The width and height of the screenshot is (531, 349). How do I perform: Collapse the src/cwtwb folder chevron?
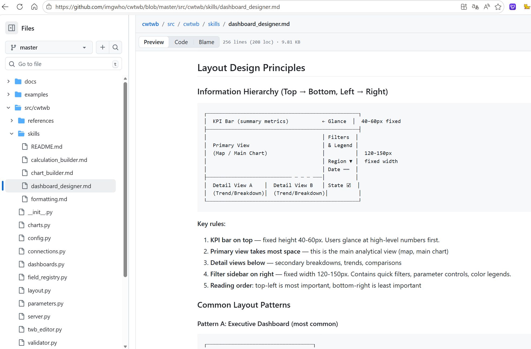click(8, 108)
